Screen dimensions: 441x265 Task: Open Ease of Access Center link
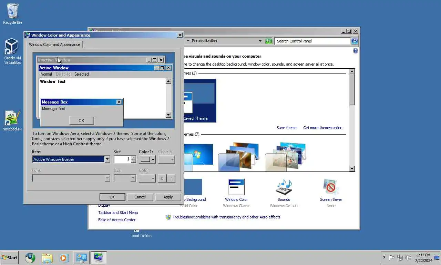pyautogui.click(x=117, y=220)
